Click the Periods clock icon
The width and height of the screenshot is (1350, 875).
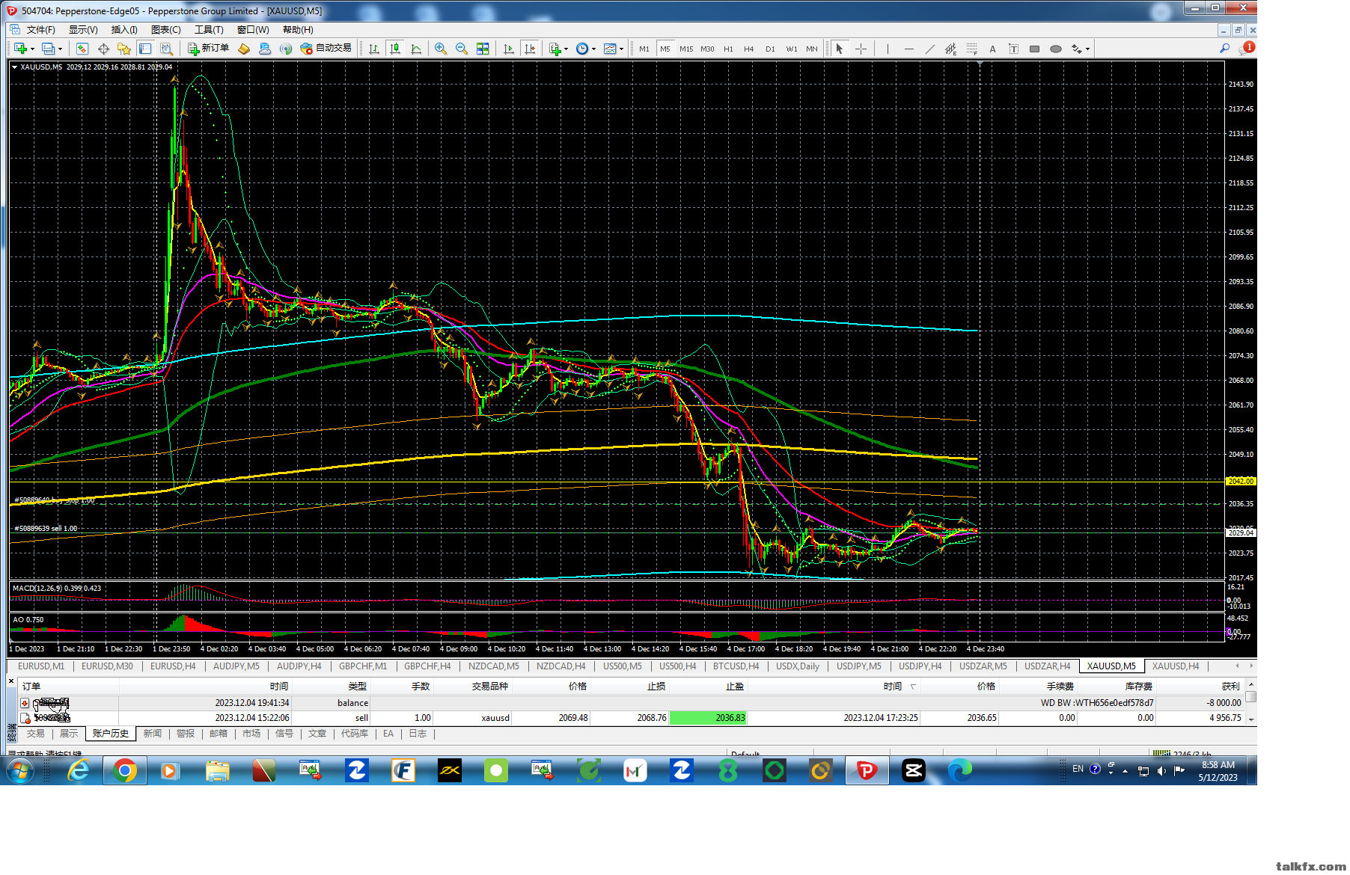tap(582, 49)
